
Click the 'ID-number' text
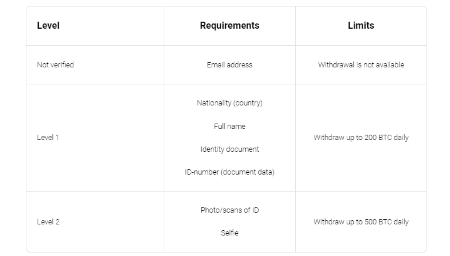pos(201,172)
